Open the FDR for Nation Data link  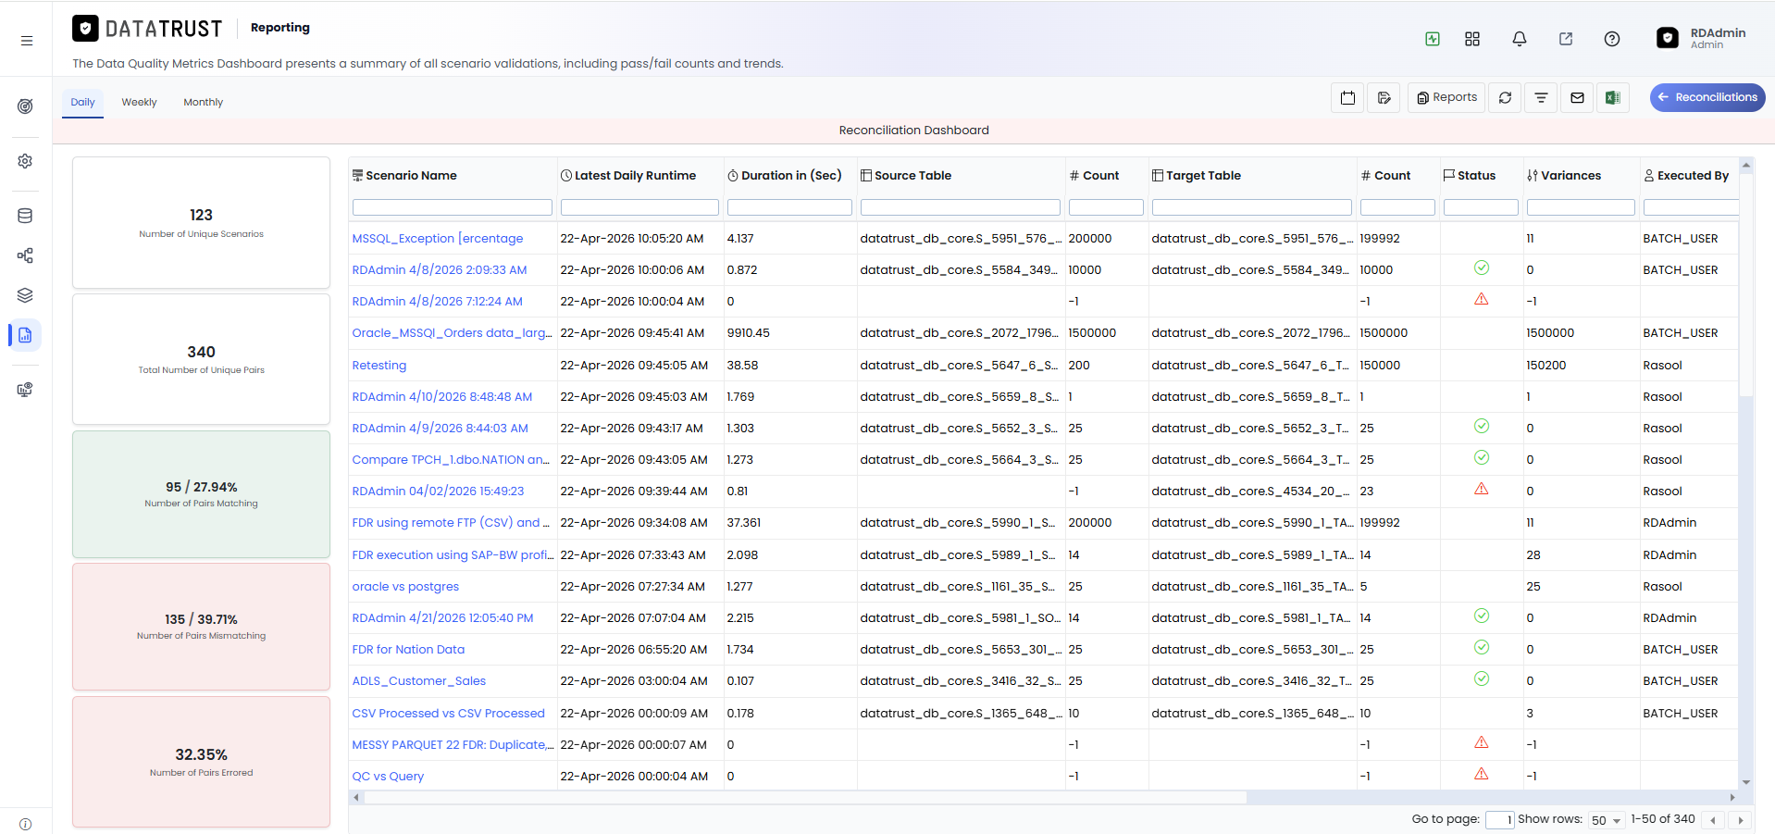point(408,650)
